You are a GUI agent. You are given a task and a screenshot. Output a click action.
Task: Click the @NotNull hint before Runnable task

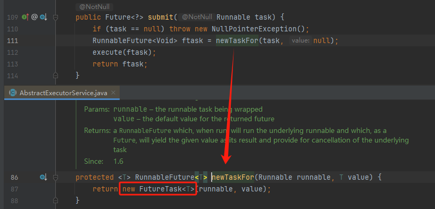[197, 17]
